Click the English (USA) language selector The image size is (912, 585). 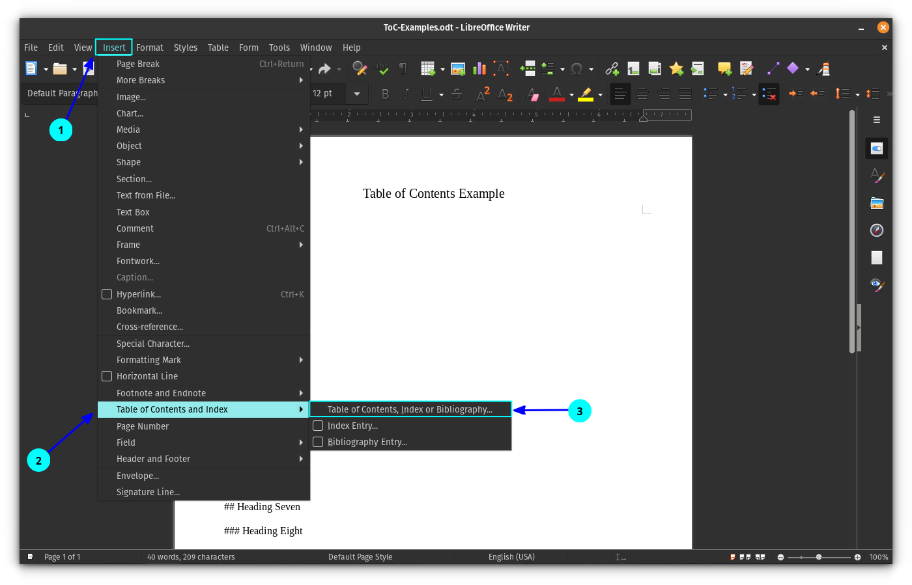pyautogui.click(x=512, y=556)
